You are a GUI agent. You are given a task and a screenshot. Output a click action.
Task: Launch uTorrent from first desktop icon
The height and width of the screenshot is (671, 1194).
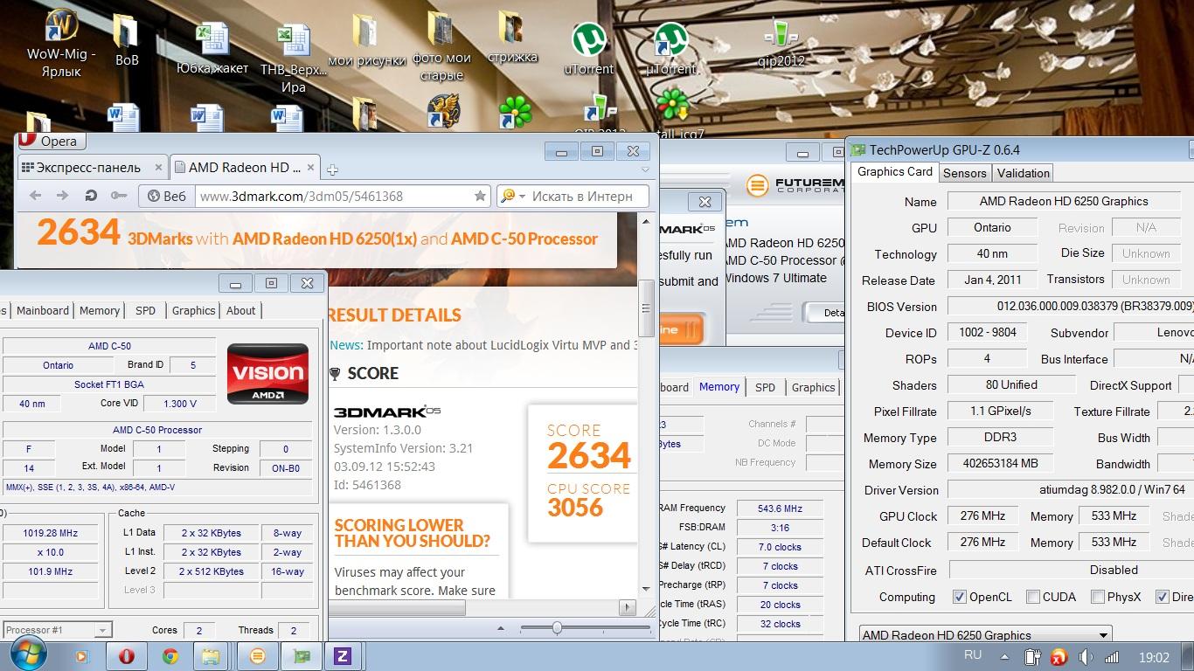point(589,40)
